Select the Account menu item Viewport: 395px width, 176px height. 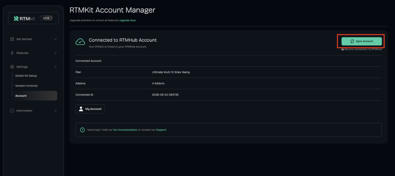(34, 96)
